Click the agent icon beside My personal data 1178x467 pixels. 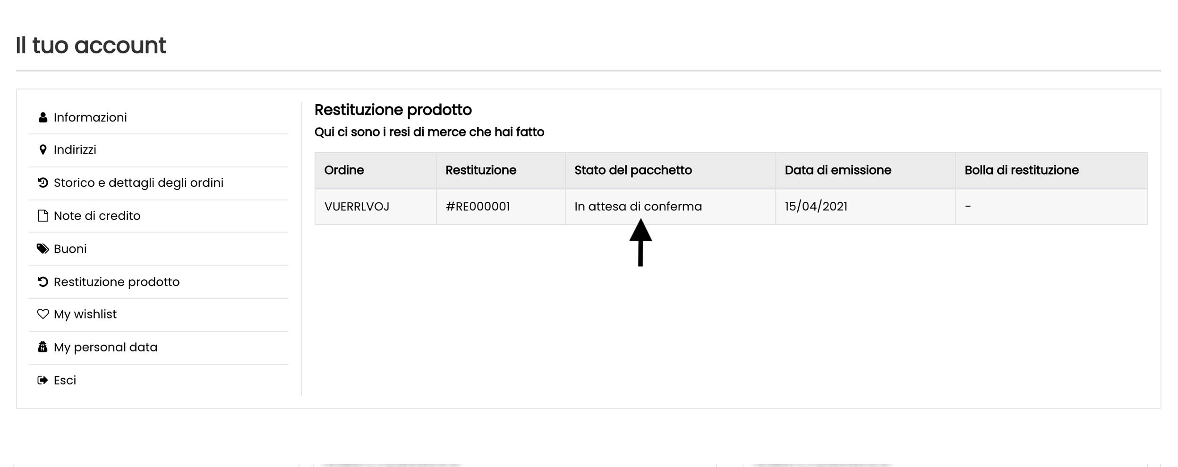43,347
